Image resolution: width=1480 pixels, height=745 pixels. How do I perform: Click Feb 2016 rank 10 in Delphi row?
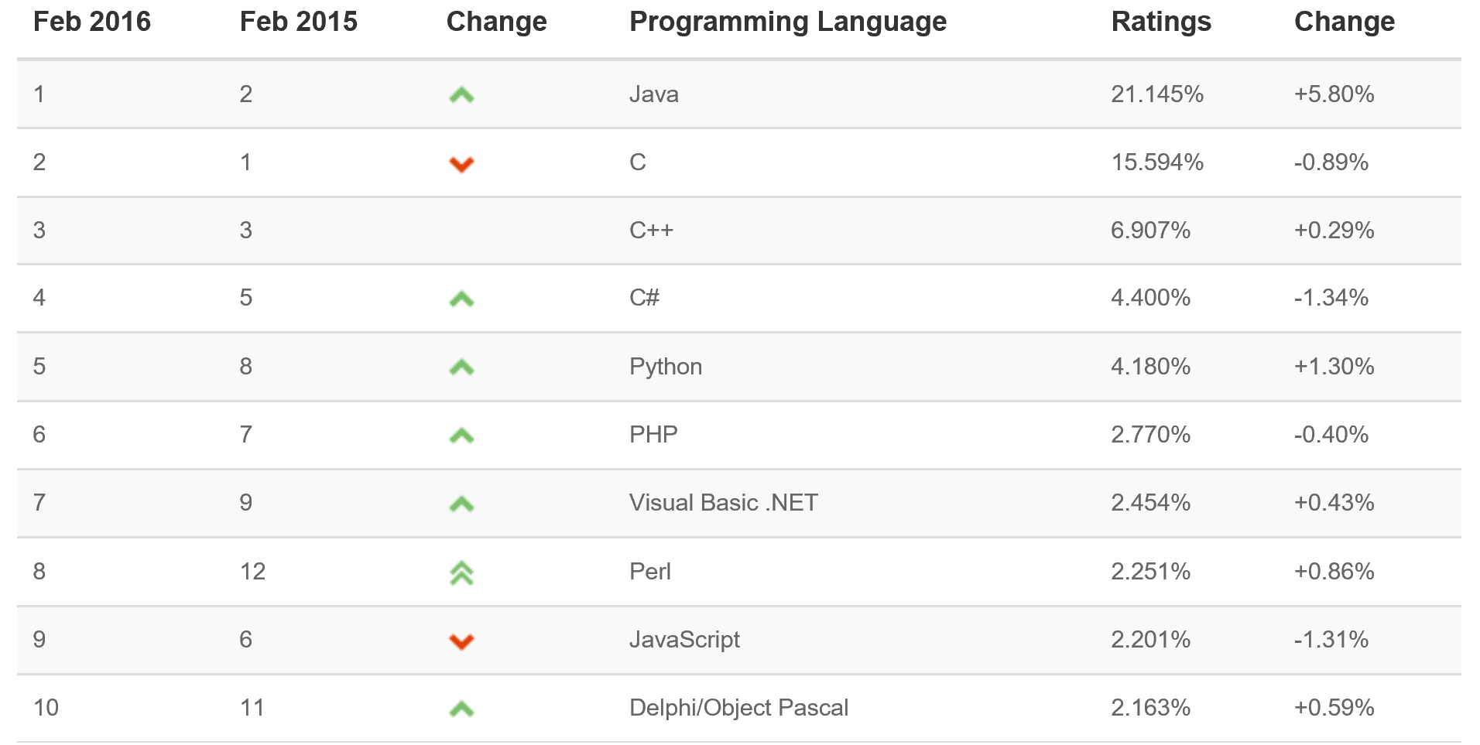(x=46, y=708)
